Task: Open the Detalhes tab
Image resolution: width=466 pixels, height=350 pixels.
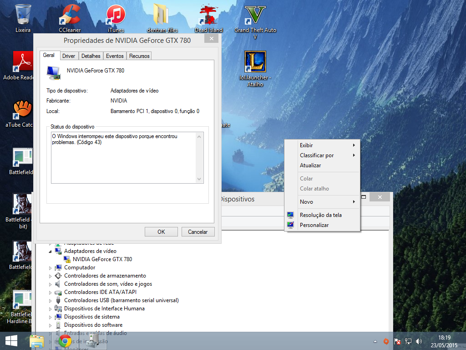Action: [91, 56]
